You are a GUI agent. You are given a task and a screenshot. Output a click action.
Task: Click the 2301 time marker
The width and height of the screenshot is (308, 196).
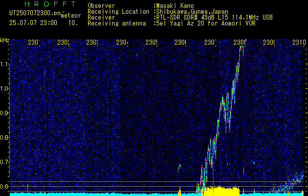coord(34,42)
